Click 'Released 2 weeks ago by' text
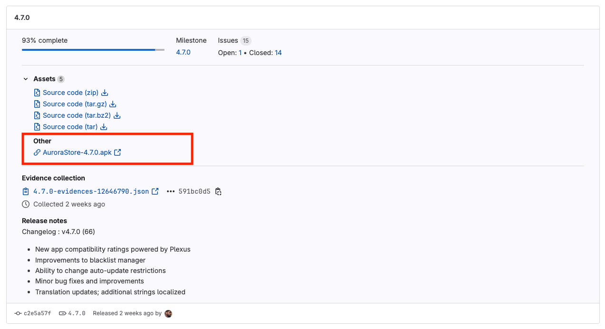This screenshot has height=329, width=605. [127, 313]
